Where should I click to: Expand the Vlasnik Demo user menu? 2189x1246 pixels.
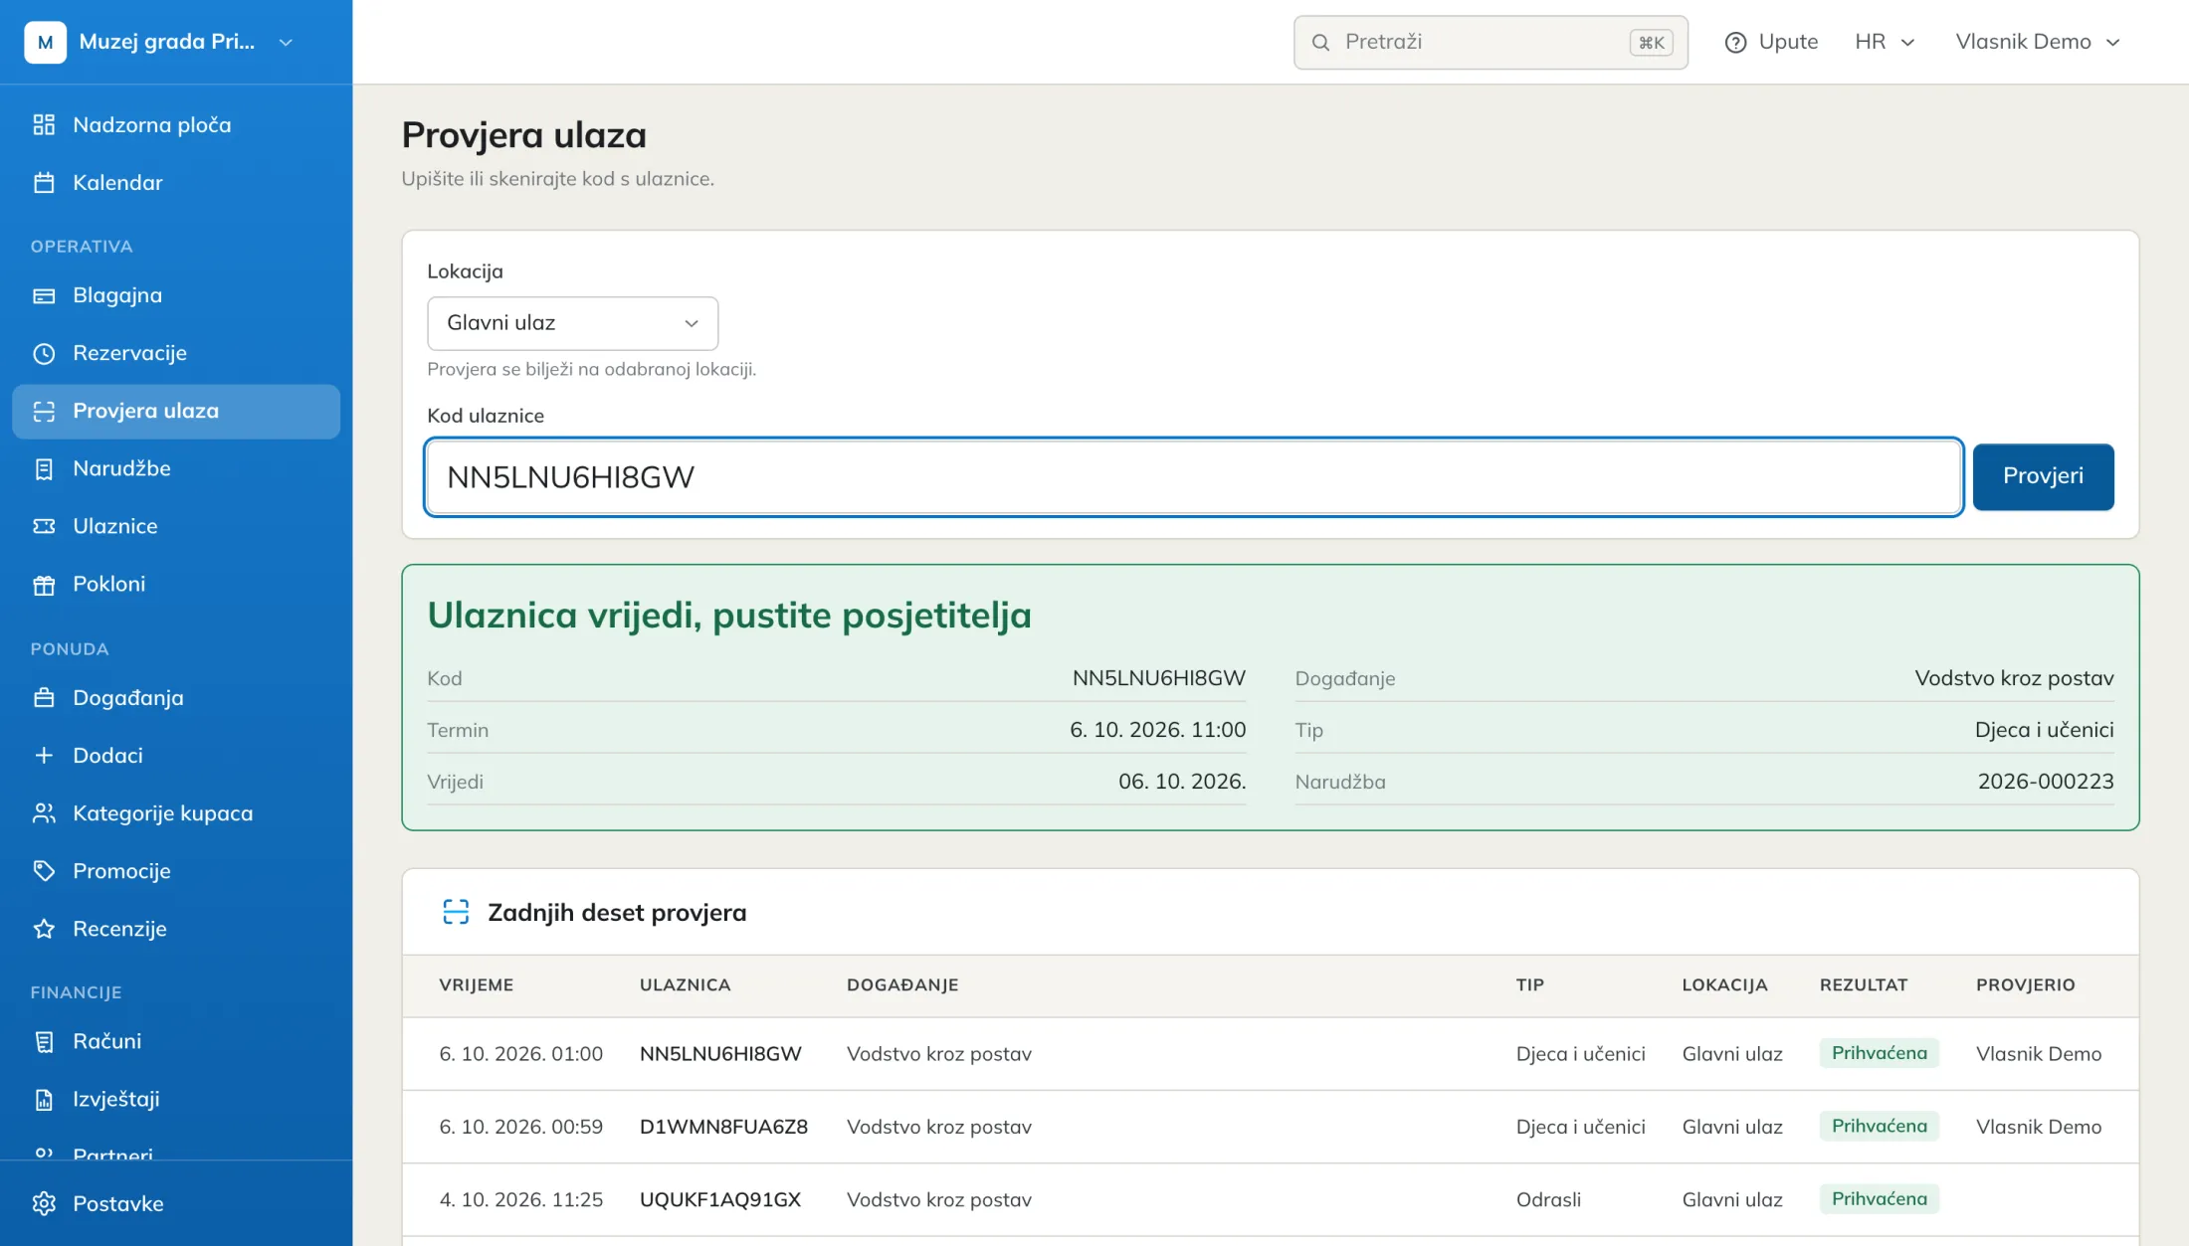2038,42
